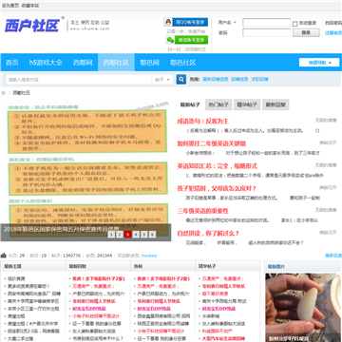Click the 西户社区 site logo

(31, 25)
